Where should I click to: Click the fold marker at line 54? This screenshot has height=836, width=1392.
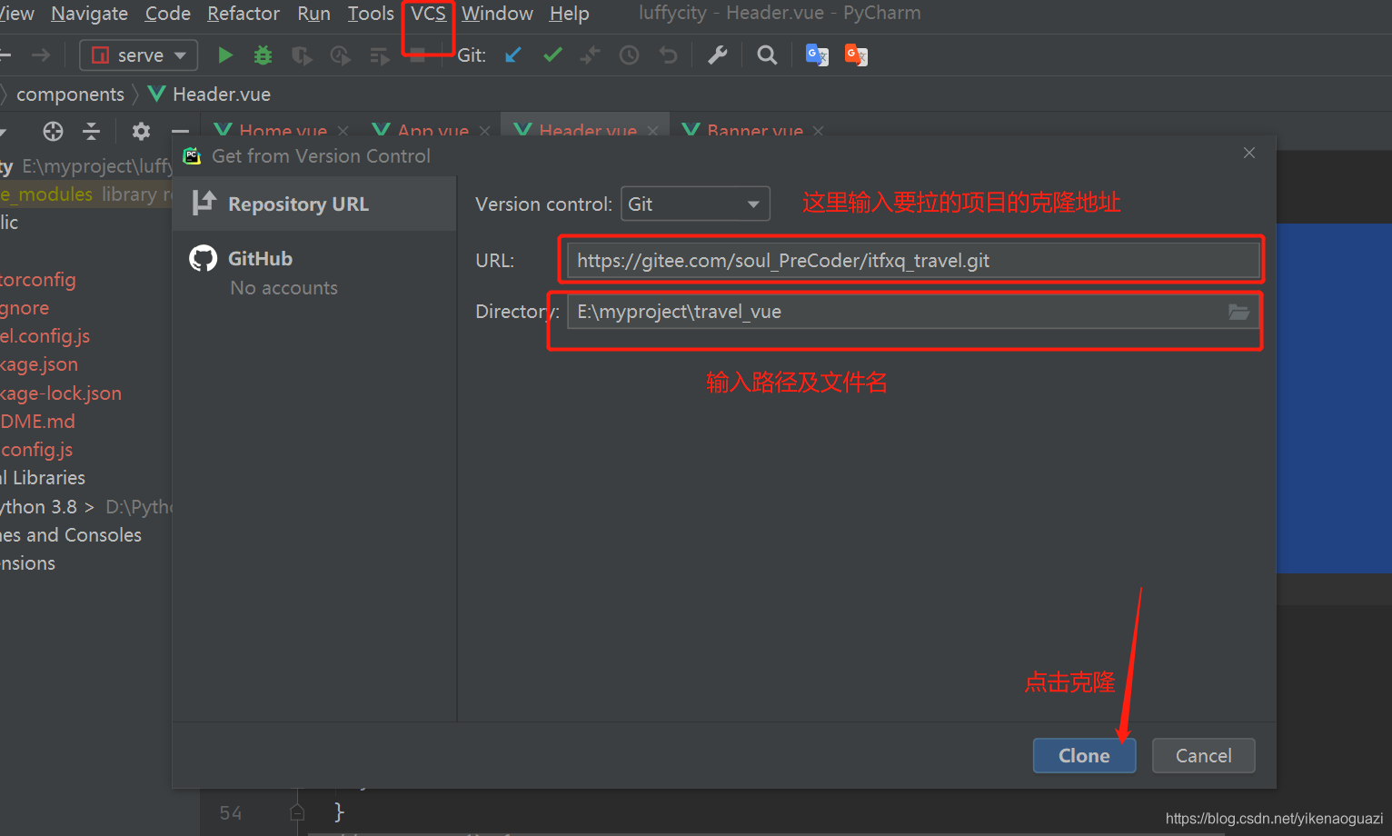297,811
